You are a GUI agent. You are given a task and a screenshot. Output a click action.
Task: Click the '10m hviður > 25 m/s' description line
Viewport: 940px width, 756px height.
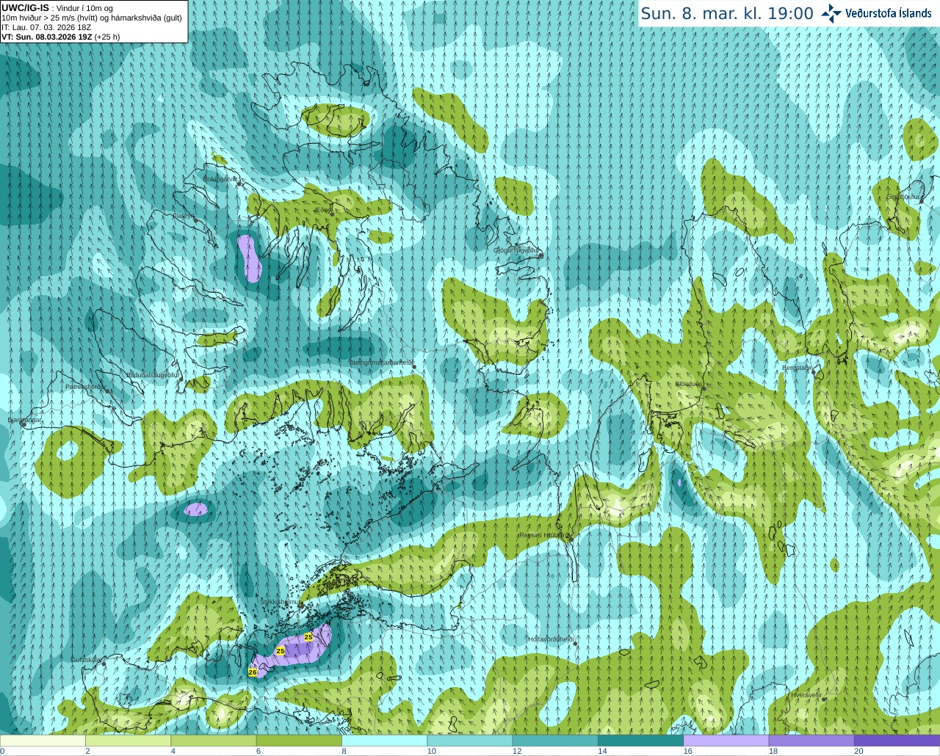(92, 18)
